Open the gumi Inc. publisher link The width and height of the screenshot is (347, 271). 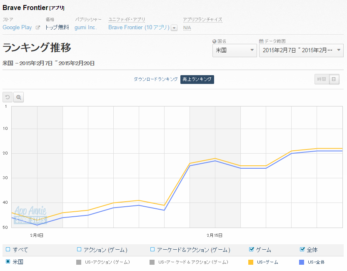click(85, 28)
